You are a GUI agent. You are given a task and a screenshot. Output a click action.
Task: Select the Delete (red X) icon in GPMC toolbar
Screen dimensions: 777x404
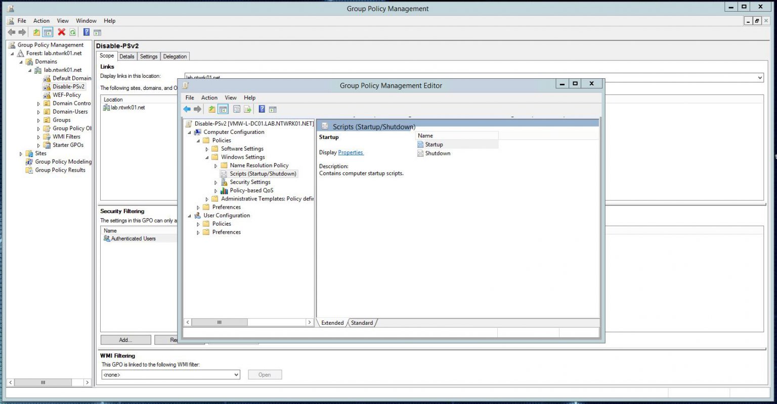pos(62,32)
